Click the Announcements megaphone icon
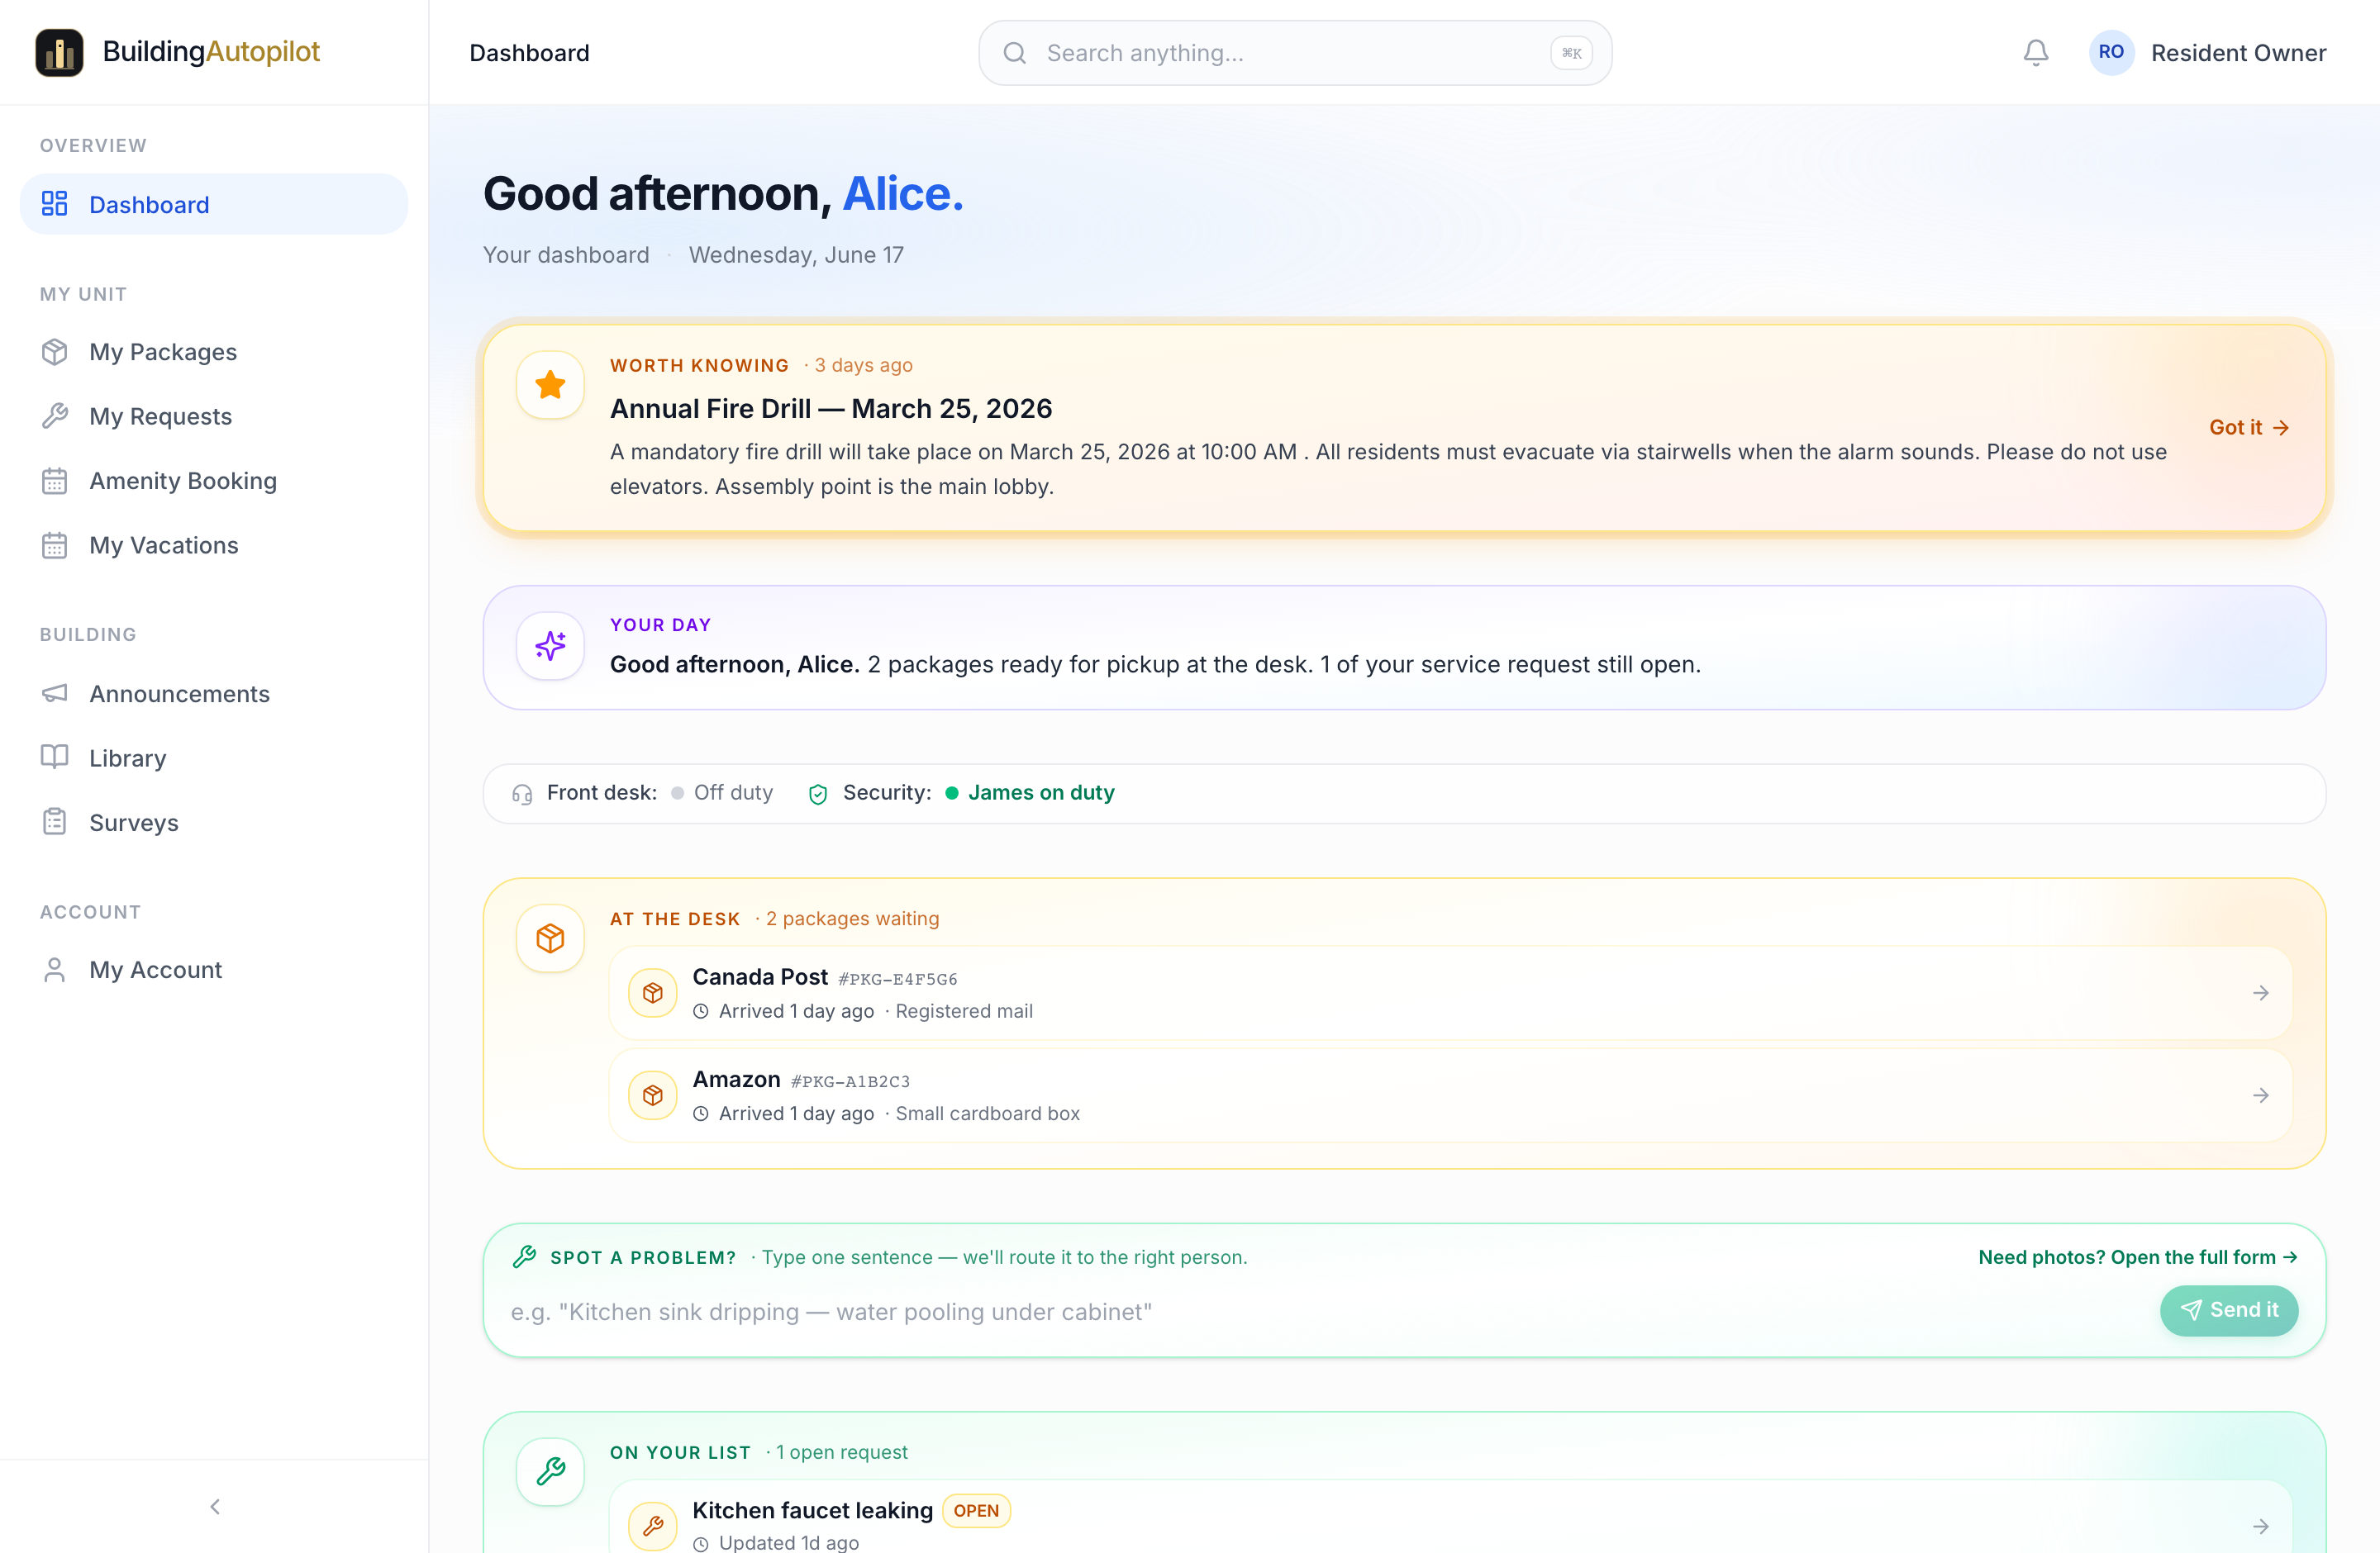The width and height of the screenshot is (2380, 1553). point(54,694)
